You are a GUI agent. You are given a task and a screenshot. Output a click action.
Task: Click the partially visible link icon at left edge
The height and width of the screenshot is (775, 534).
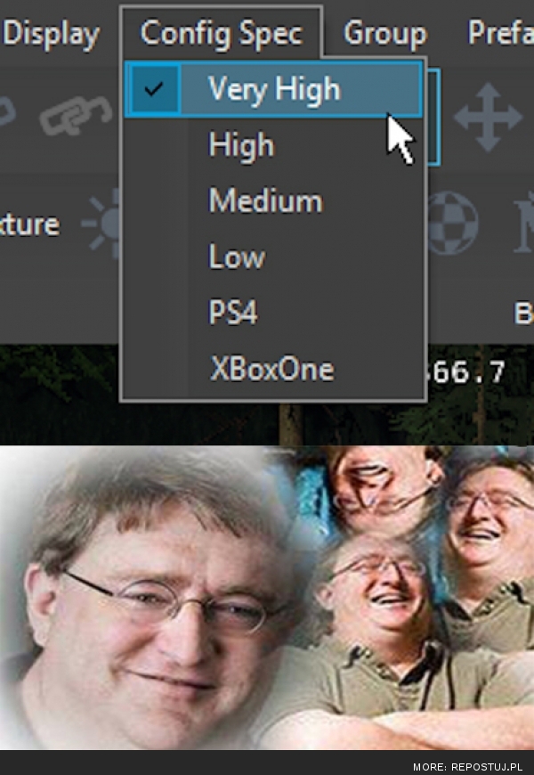[9, 111]
